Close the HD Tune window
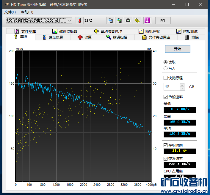 200,4
